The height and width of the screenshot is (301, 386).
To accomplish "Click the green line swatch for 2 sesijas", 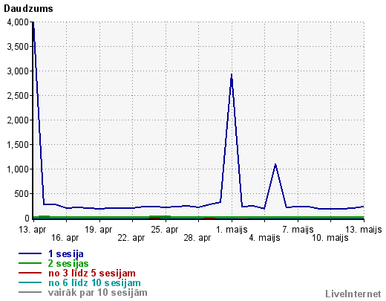I will [x=30, y=263].
